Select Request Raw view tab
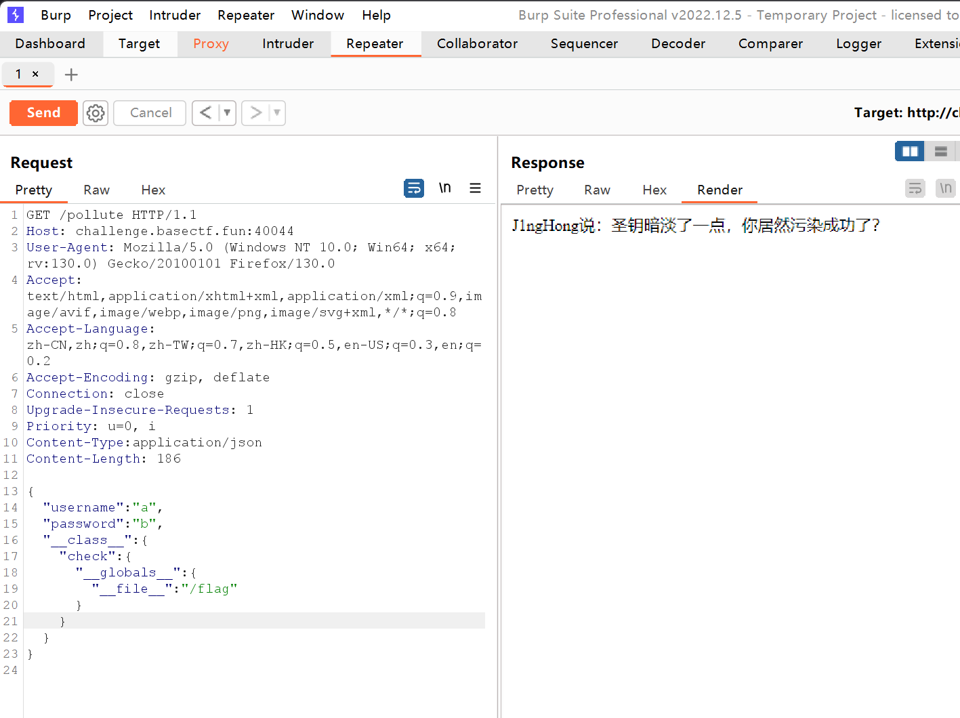 [x=96, y=190]
